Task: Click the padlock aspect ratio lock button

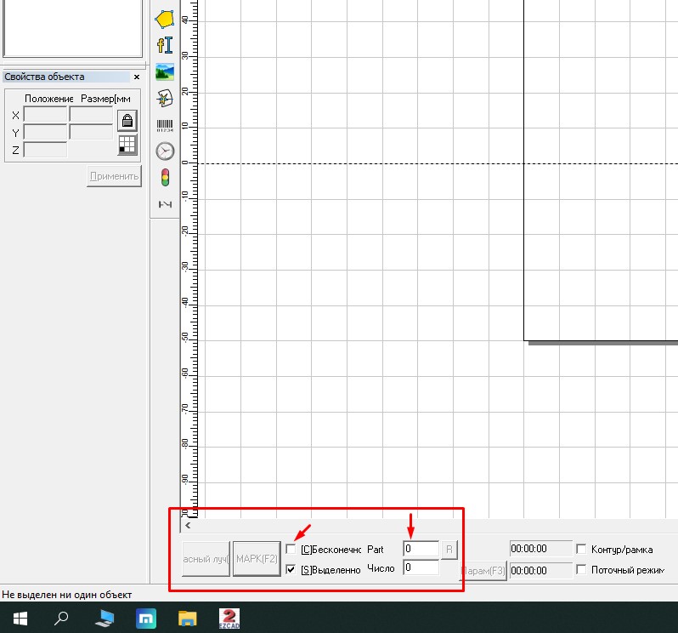Action: coord(127,120)
